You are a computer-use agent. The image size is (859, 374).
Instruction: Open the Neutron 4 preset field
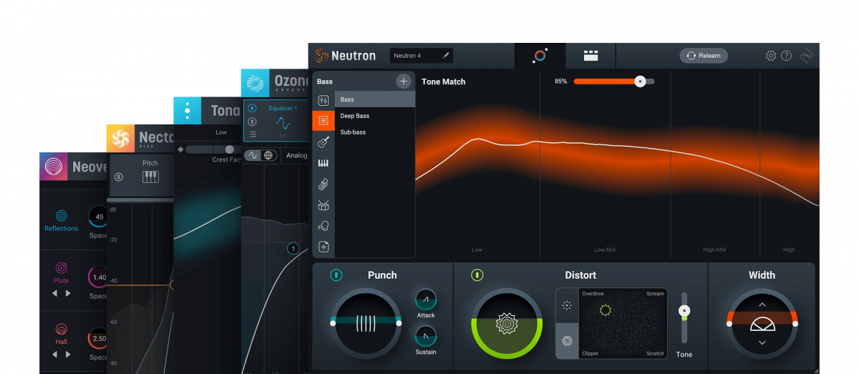pyautogui.click(x=421, y=56)
